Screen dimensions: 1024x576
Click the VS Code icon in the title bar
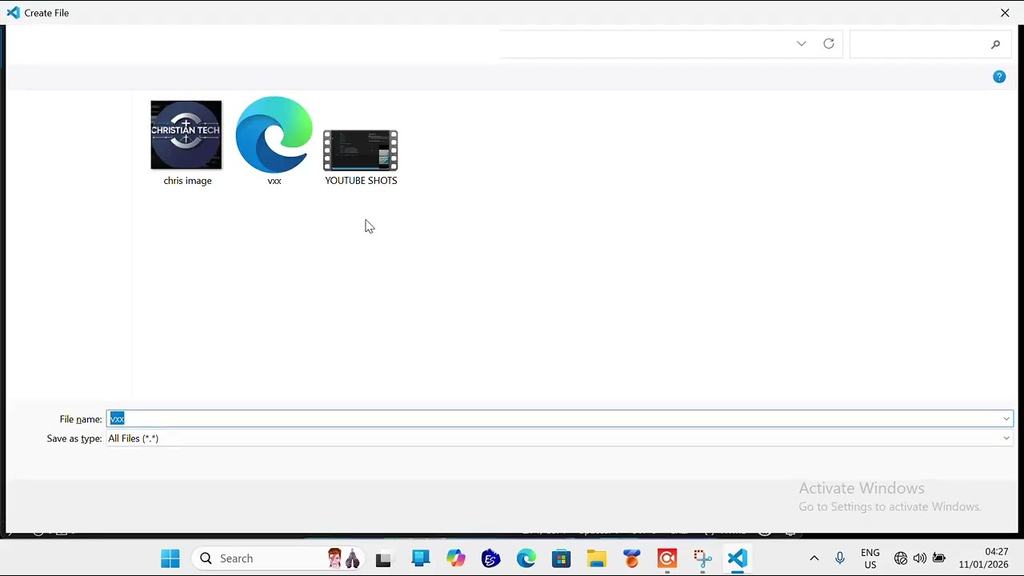pos(13,13)
